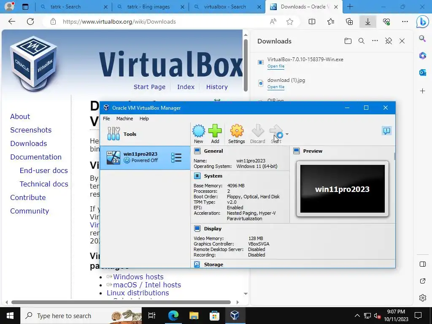This screenshot has width=432, height=324.
Task: Click the browser back arrow
Action: [11, 22]
